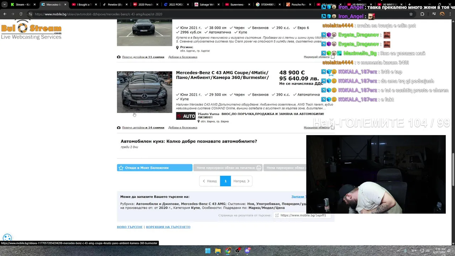Click the 'Запази' saved search link
455x256 pixels.
click(x=298, y=197)
